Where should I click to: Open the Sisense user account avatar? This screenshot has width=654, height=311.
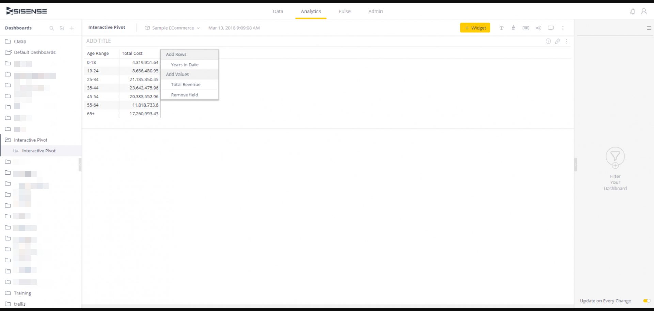tap(644, 11)
